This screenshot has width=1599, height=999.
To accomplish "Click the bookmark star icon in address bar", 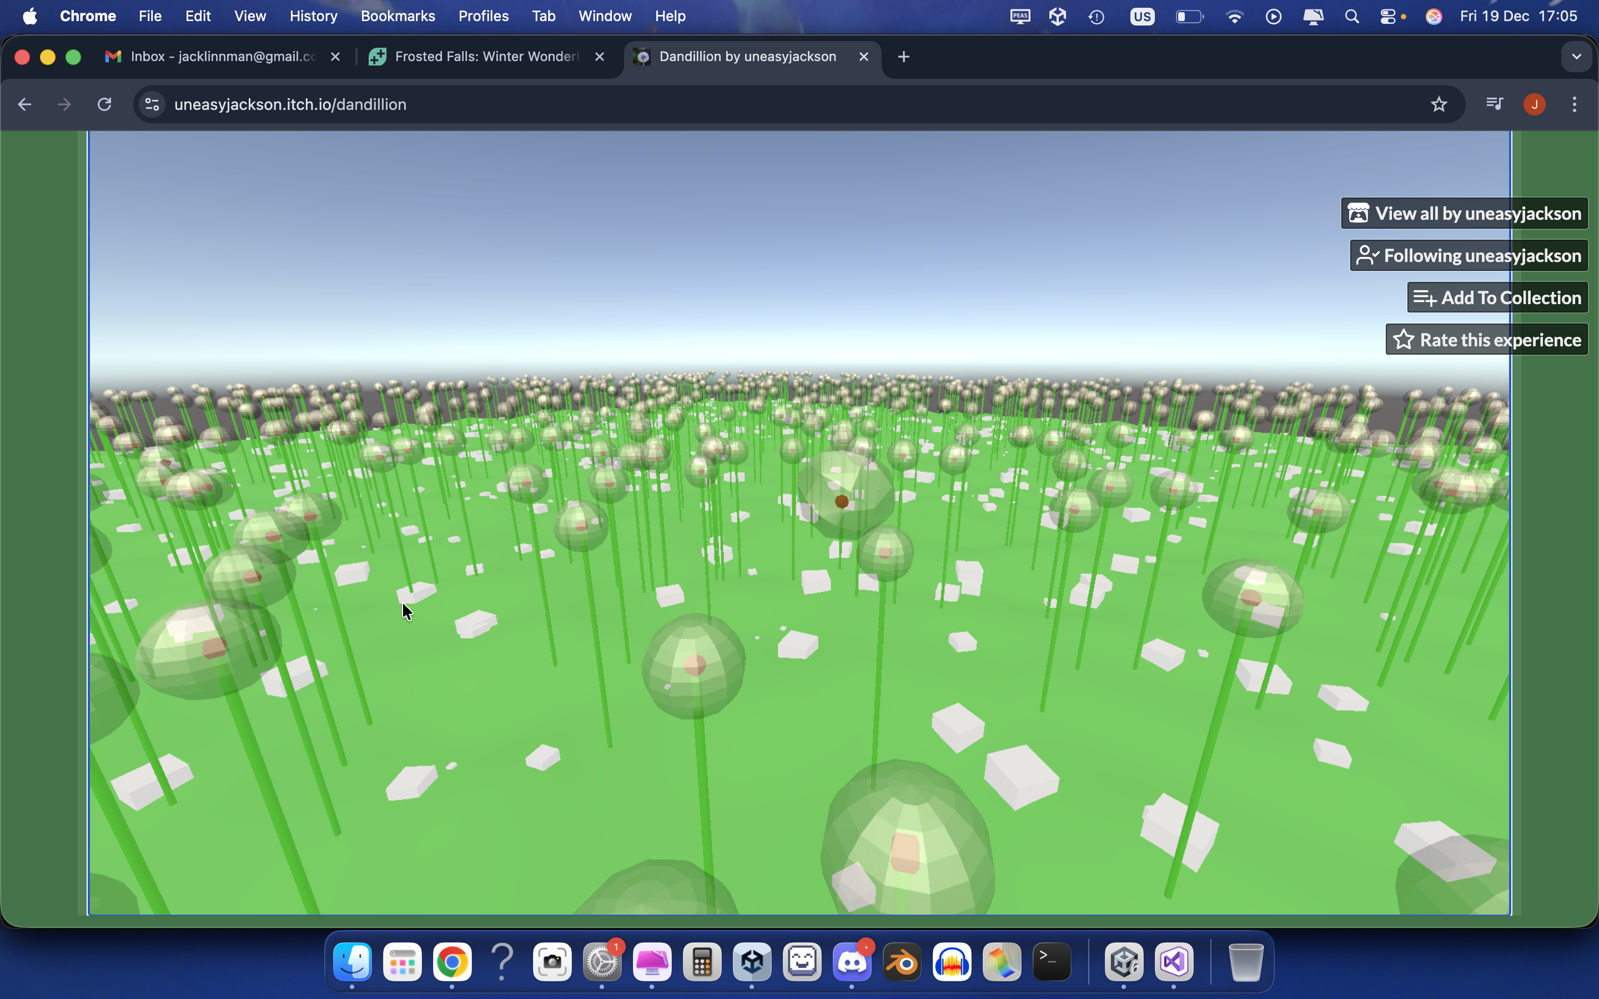I will (x=1439, y=104).
